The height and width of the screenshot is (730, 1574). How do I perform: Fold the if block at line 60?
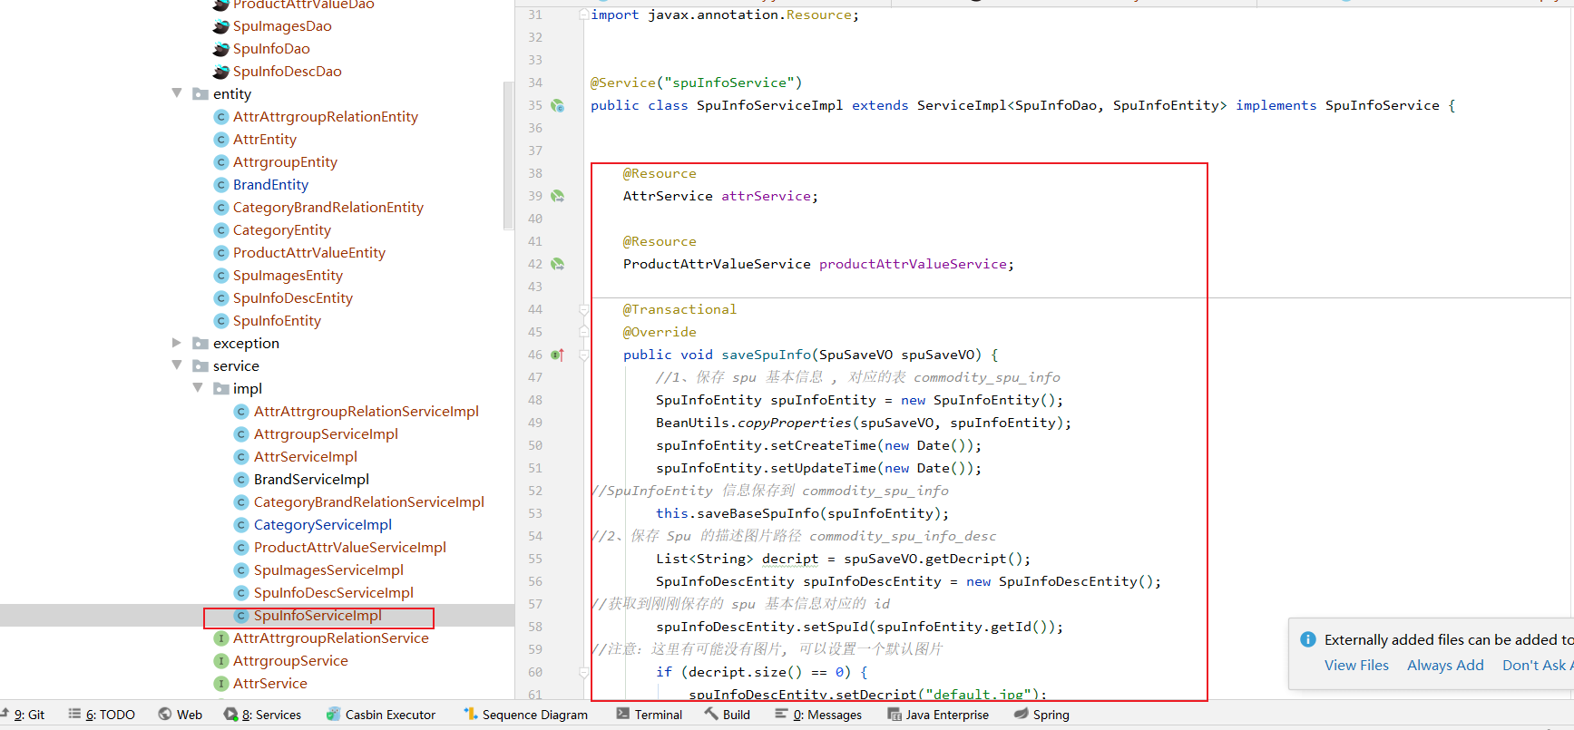(x=584, y=673)
